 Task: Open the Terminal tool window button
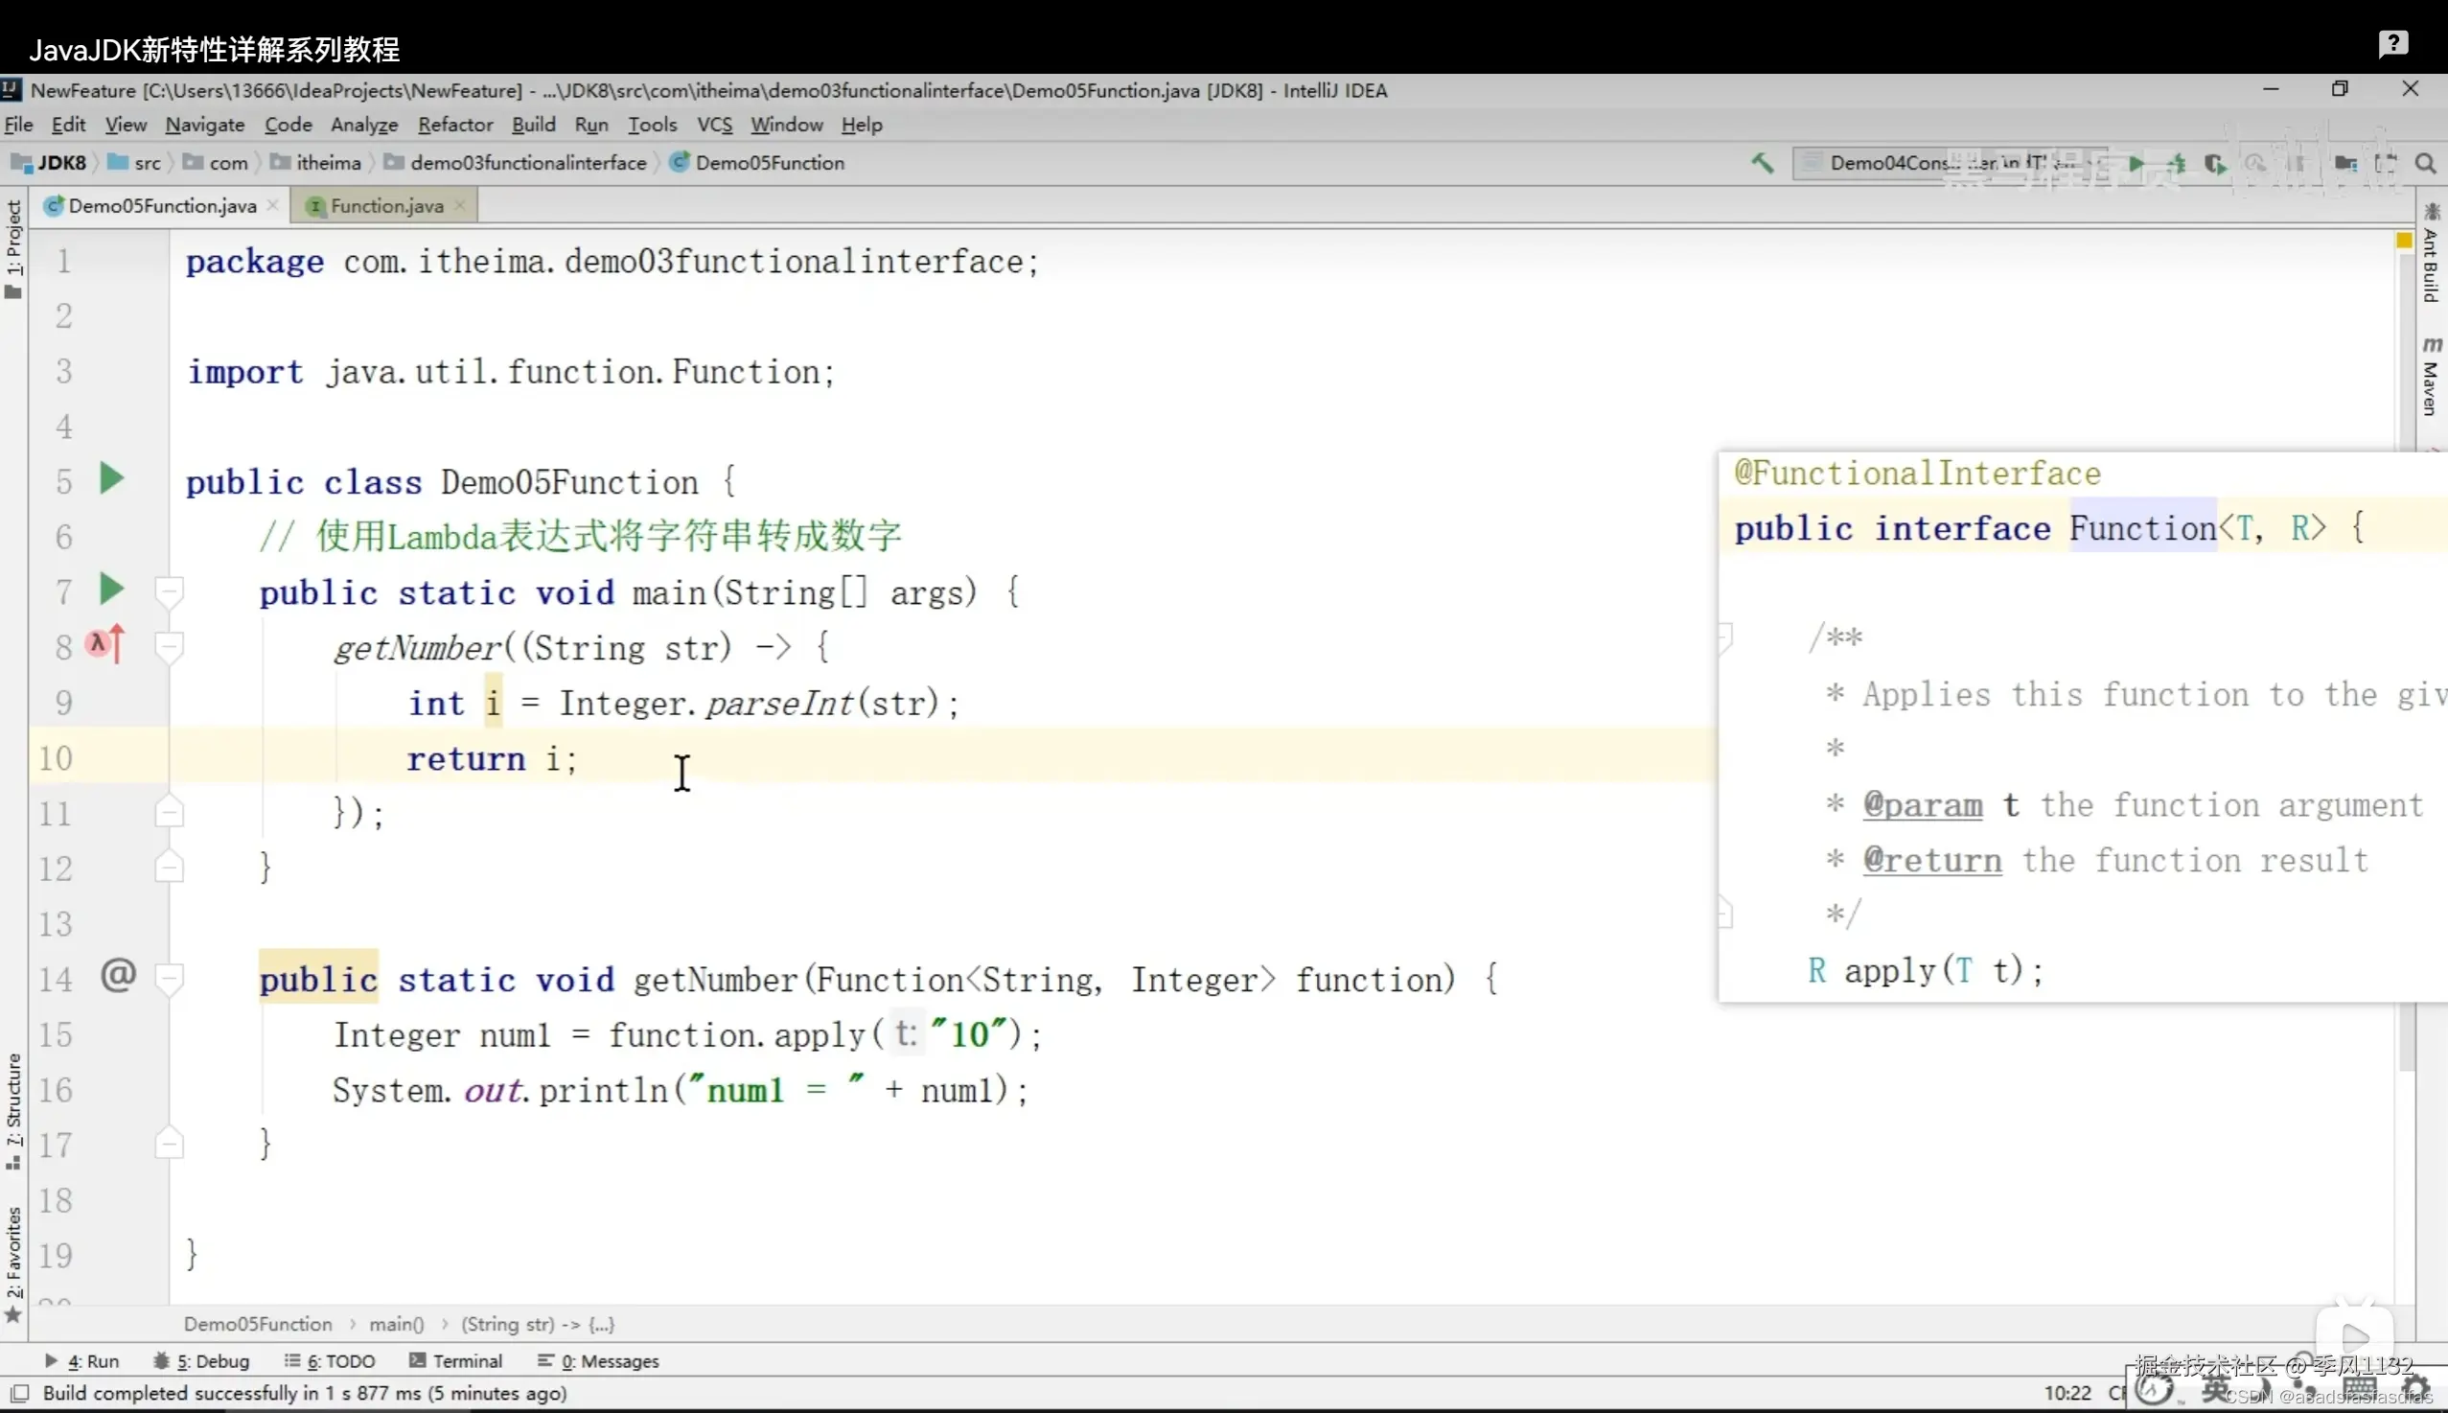point(456,1360)
